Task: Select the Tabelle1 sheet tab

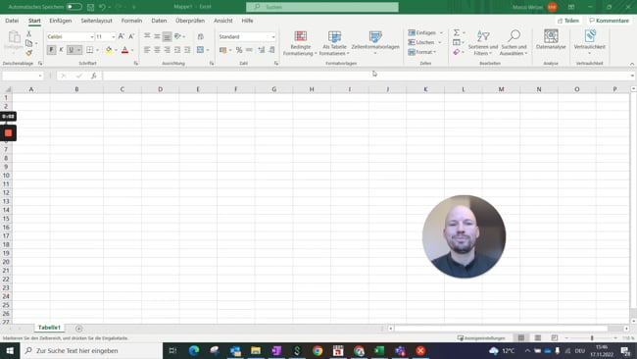Action: point(49,328)
